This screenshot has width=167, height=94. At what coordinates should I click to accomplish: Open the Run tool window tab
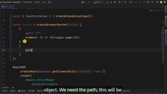coord(13,91)
